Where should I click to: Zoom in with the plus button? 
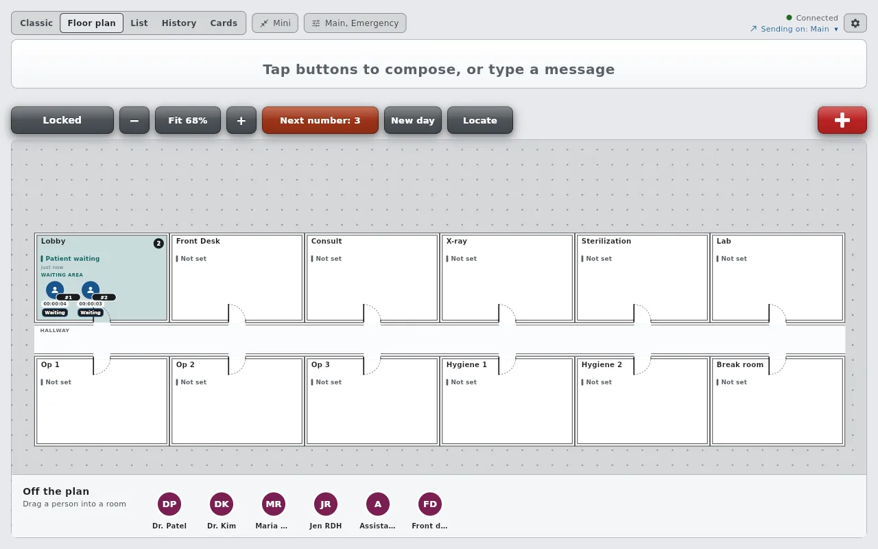[241, 120]
